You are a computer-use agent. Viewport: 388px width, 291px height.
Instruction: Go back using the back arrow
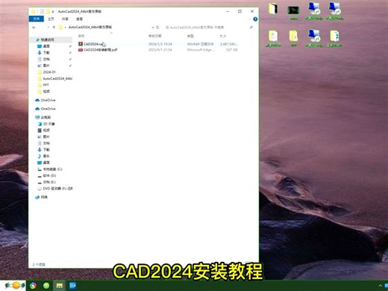click(34, 28)
